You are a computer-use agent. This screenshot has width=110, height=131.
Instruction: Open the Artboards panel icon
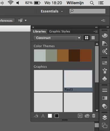(105, 125)
